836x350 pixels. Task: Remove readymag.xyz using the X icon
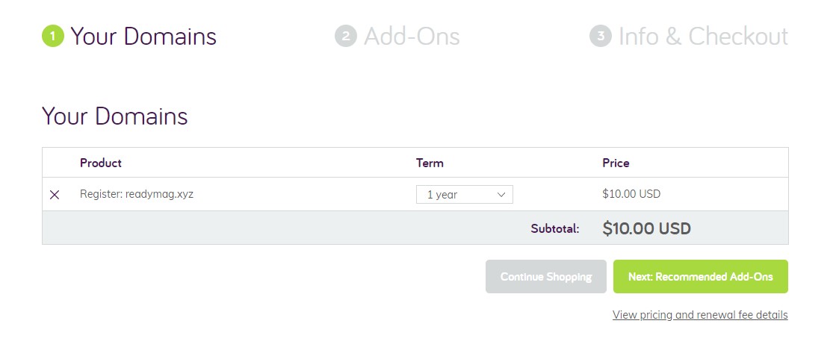click(x=55, y=195)
